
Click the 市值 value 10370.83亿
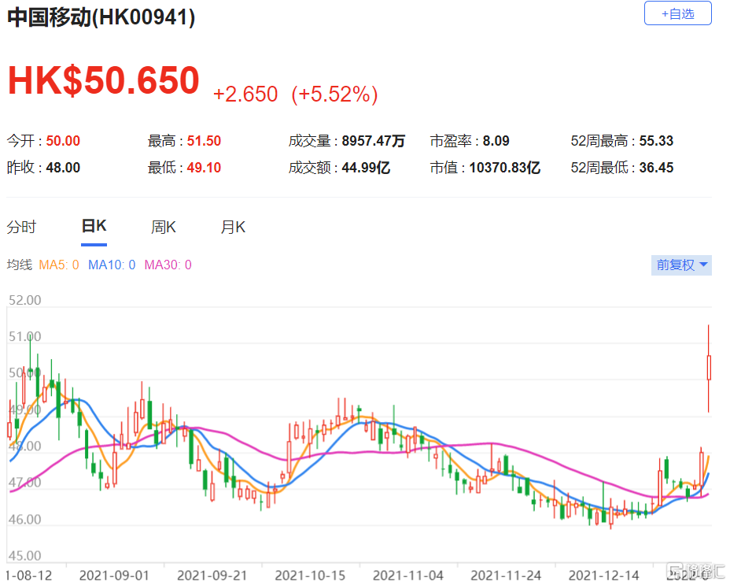pyautogui.click(x=503, y=168)
